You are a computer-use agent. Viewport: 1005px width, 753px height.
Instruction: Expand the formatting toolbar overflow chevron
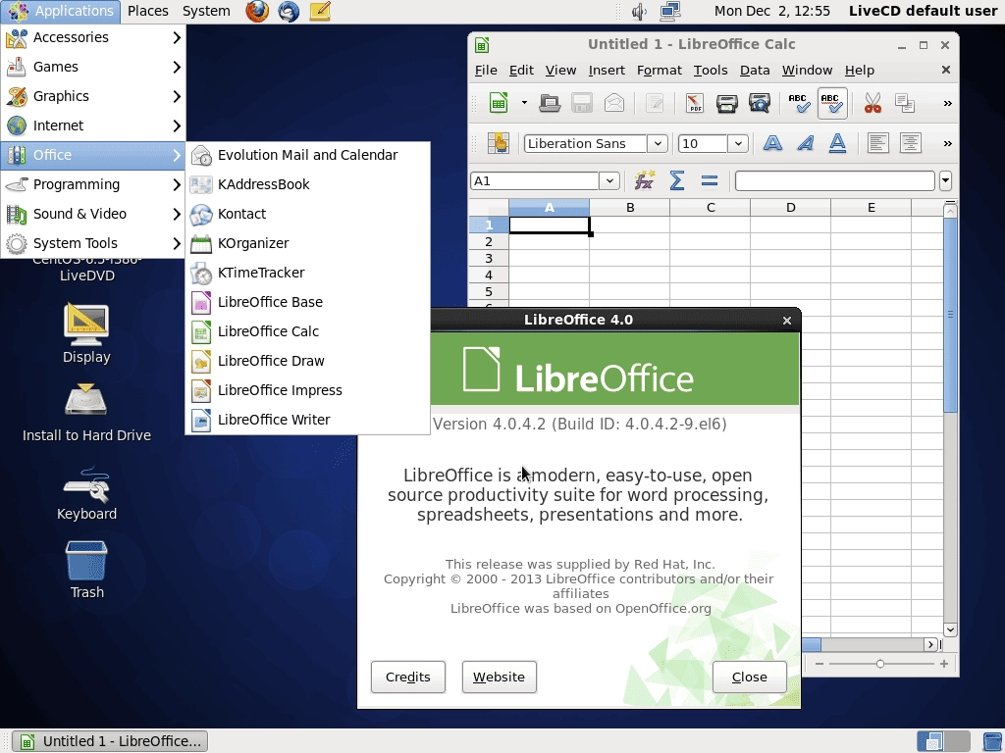point(947,143)
